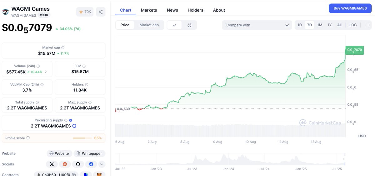
Task: Click the circulating supply progress ring
Action: [x=74, y=126]
